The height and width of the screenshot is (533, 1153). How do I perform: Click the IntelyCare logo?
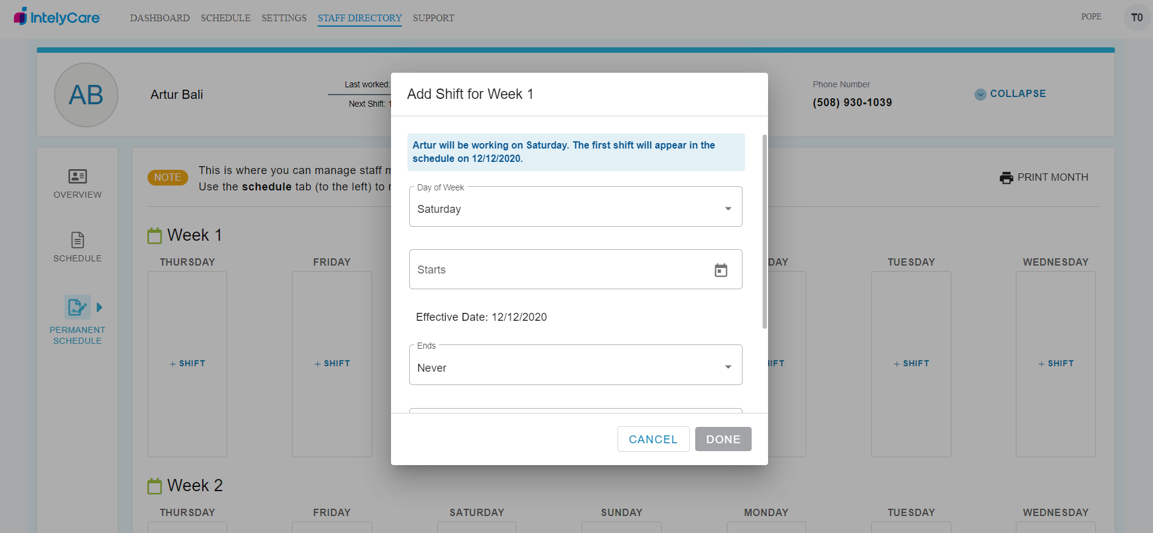(x=57, y=17)
